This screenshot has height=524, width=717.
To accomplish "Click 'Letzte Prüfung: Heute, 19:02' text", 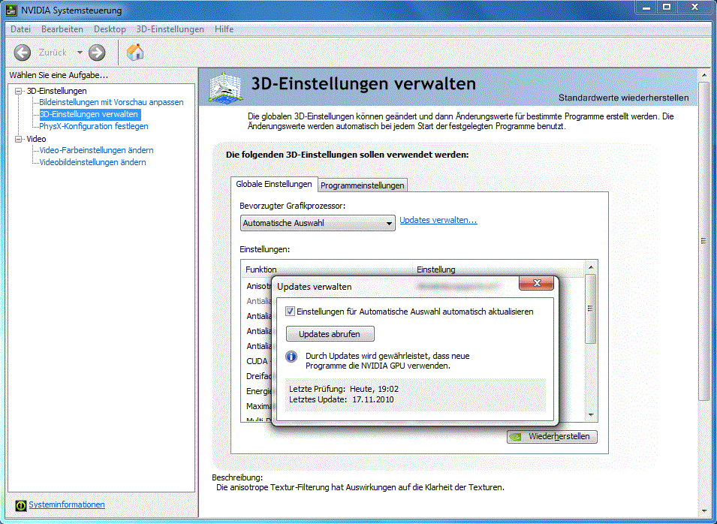I will tap(344, 389).
